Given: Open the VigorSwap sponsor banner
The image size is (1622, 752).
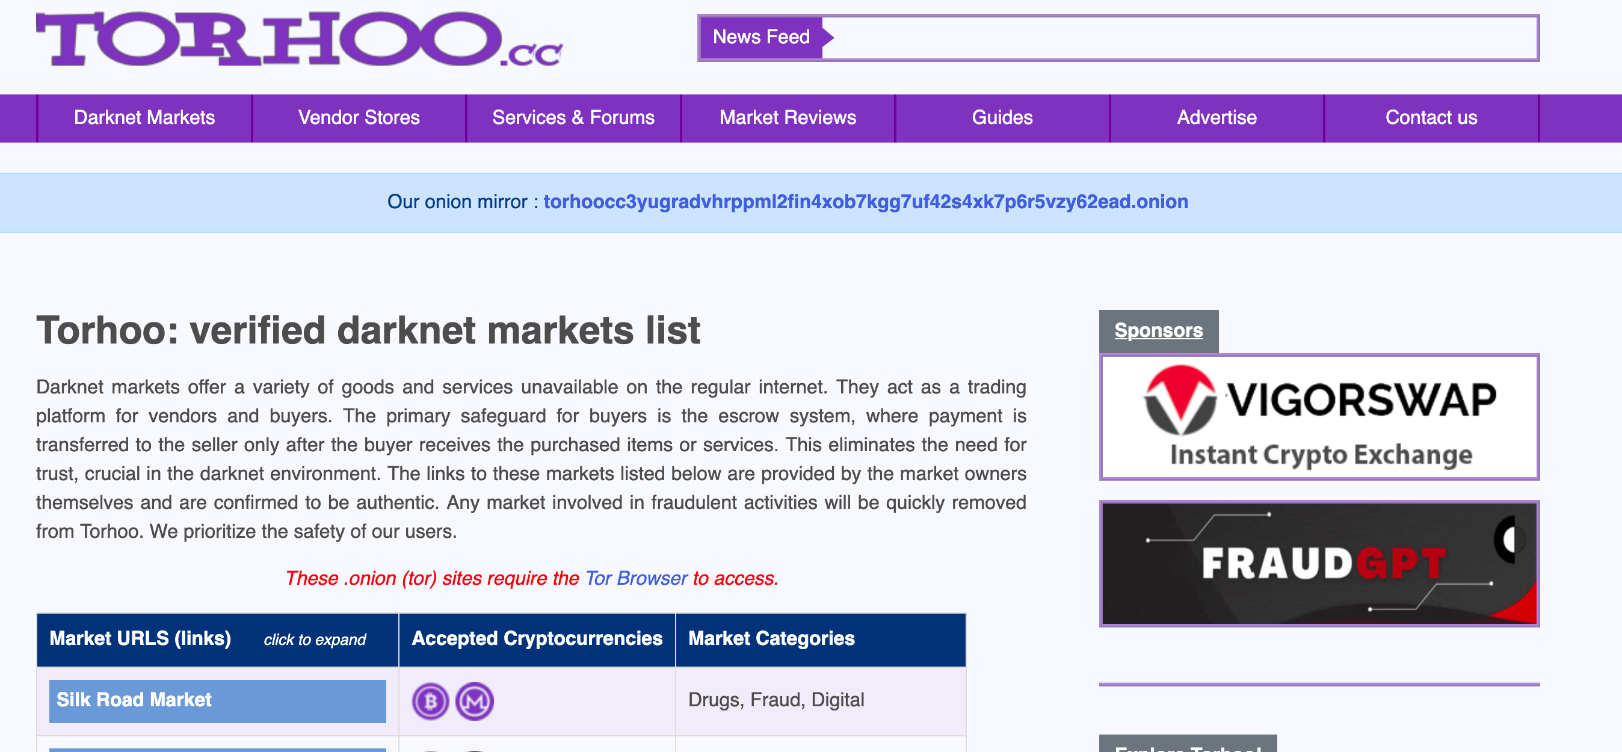Looking at the screenshot, I should [1319, 417].
